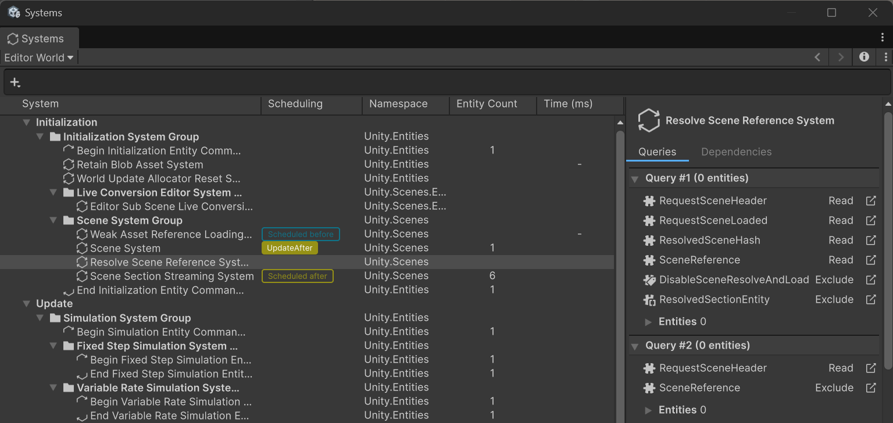Click the ResolvedSceneHash component icon
The width and height of the screenshot is (893, 423).
(x=649, y=241)
